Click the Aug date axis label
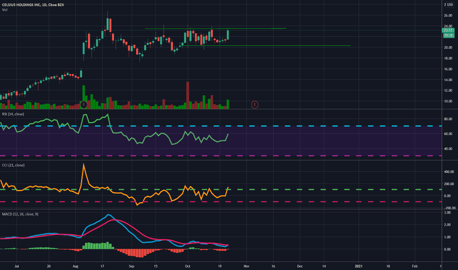The width and height of the screenshot is (458, 270). pyautogui.click(x=75, y=266)
